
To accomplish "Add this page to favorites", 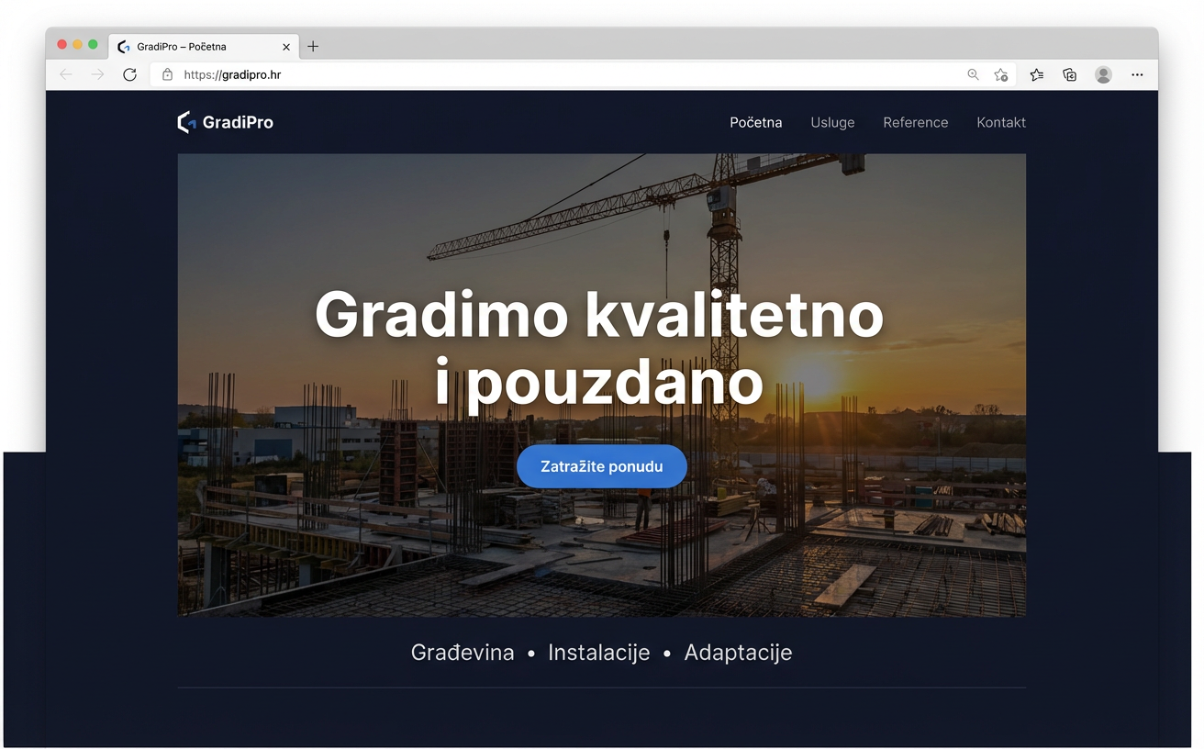I will pyautogui.click(x=1001, y=75).
